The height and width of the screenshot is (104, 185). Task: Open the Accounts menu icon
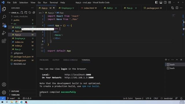(4, 84)
